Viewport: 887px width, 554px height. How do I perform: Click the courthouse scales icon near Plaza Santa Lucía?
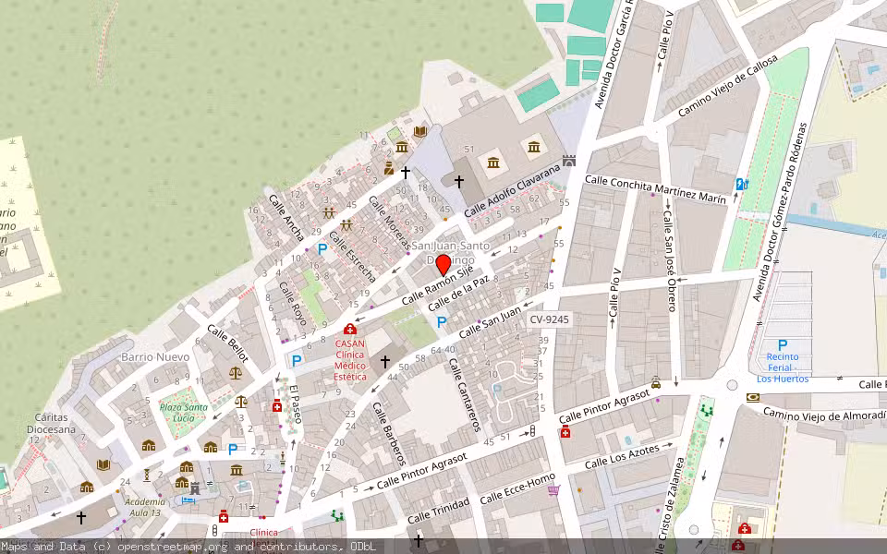point(240,402)
